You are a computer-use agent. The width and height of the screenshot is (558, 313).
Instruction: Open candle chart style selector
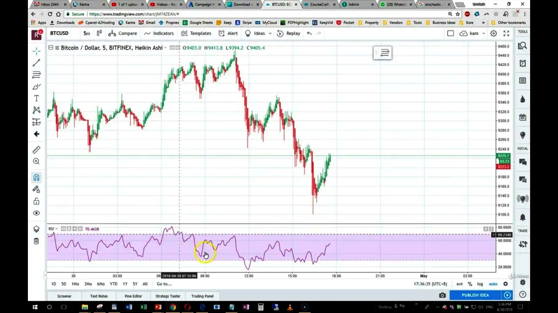99,33
